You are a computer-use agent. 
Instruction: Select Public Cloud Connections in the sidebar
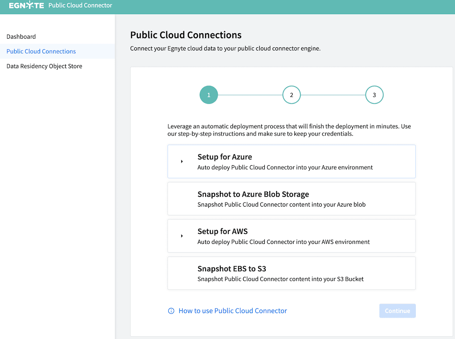pyautogui.click(x=40, y=51)
